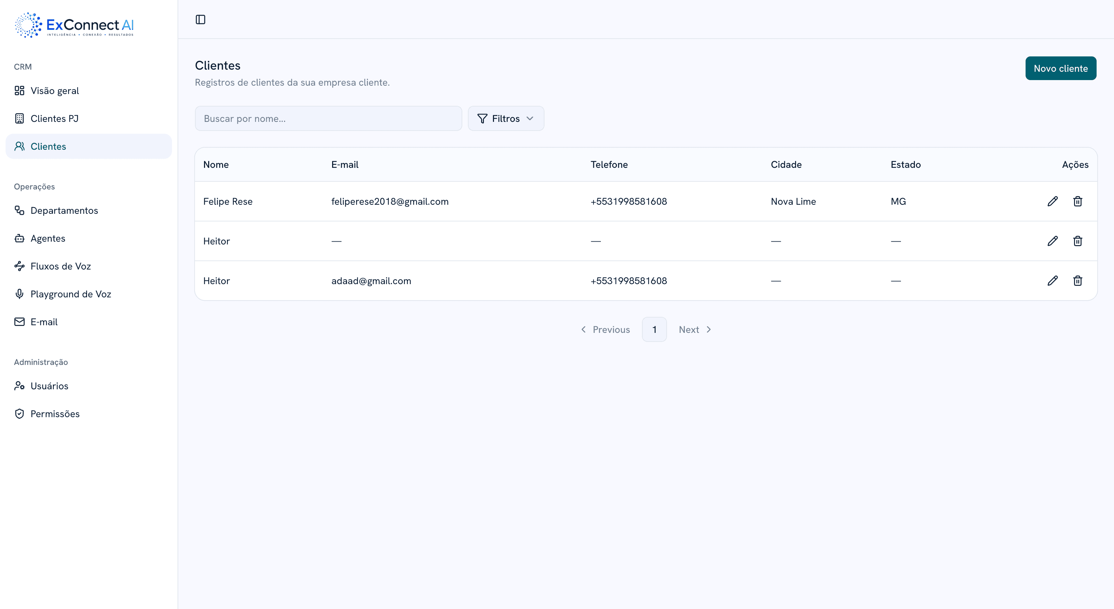Select page 1 in pagination

(x=654, y=330)
